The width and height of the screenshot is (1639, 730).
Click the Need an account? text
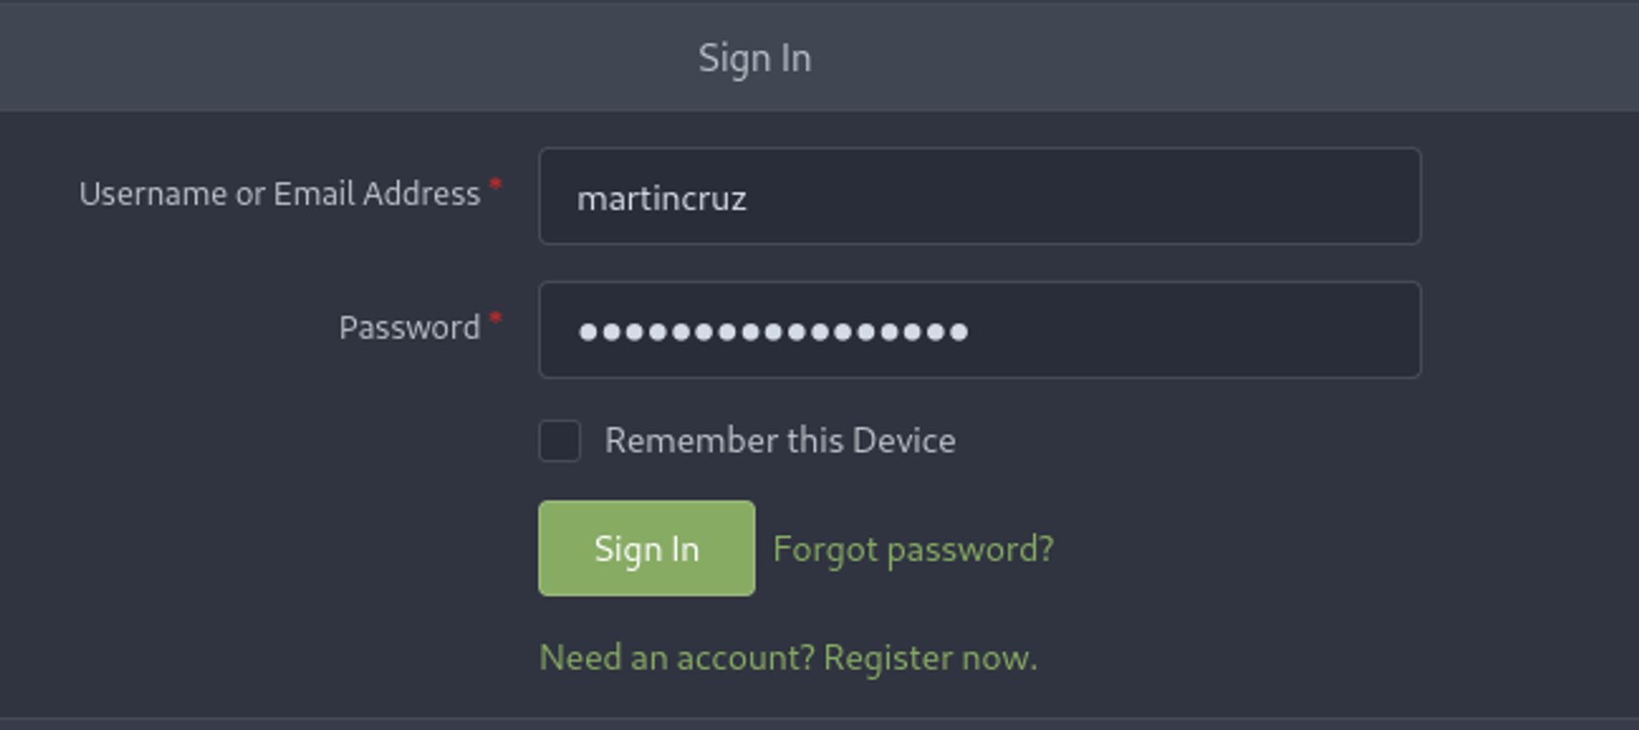(676, 658)
